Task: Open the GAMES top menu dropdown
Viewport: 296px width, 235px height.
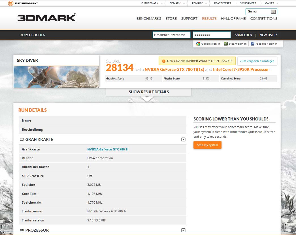Action: [277, 3]
